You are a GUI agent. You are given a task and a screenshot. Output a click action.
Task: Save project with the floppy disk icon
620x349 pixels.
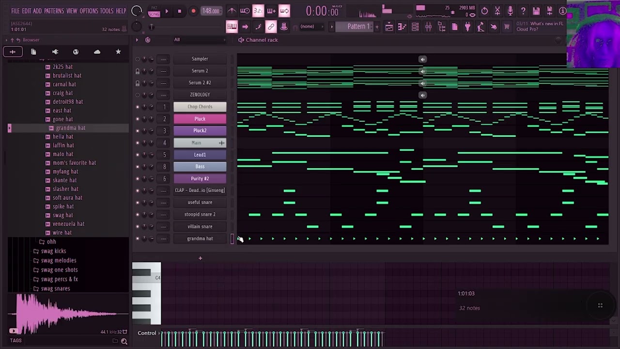536,11
